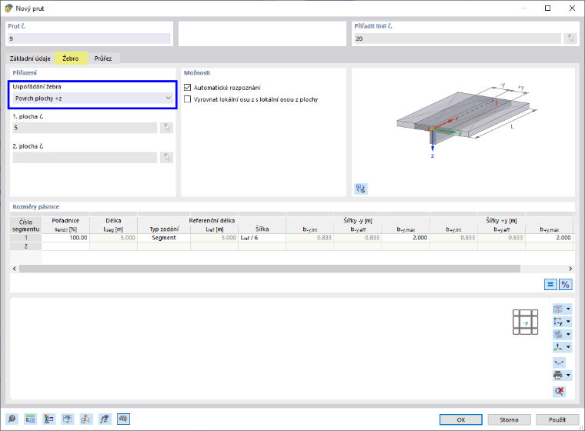585x431 pixels.
Task: Click the units and decimal places icon
Action: pos(30,419)
